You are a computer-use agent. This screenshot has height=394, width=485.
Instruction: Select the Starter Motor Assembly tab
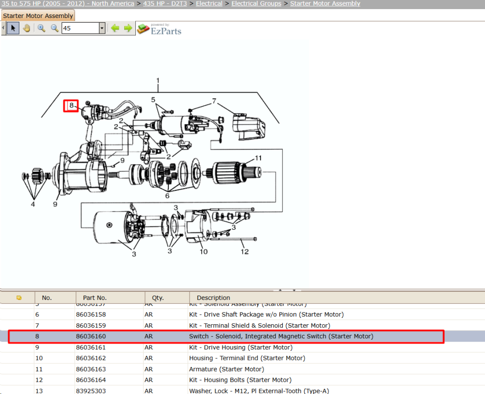pos(38,16)
